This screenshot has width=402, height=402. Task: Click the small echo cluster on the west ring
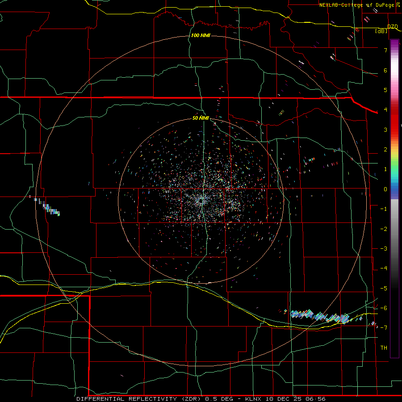pos(47,207)
